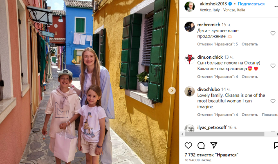Open dim.on.chick avatar picture

[190, 59]
